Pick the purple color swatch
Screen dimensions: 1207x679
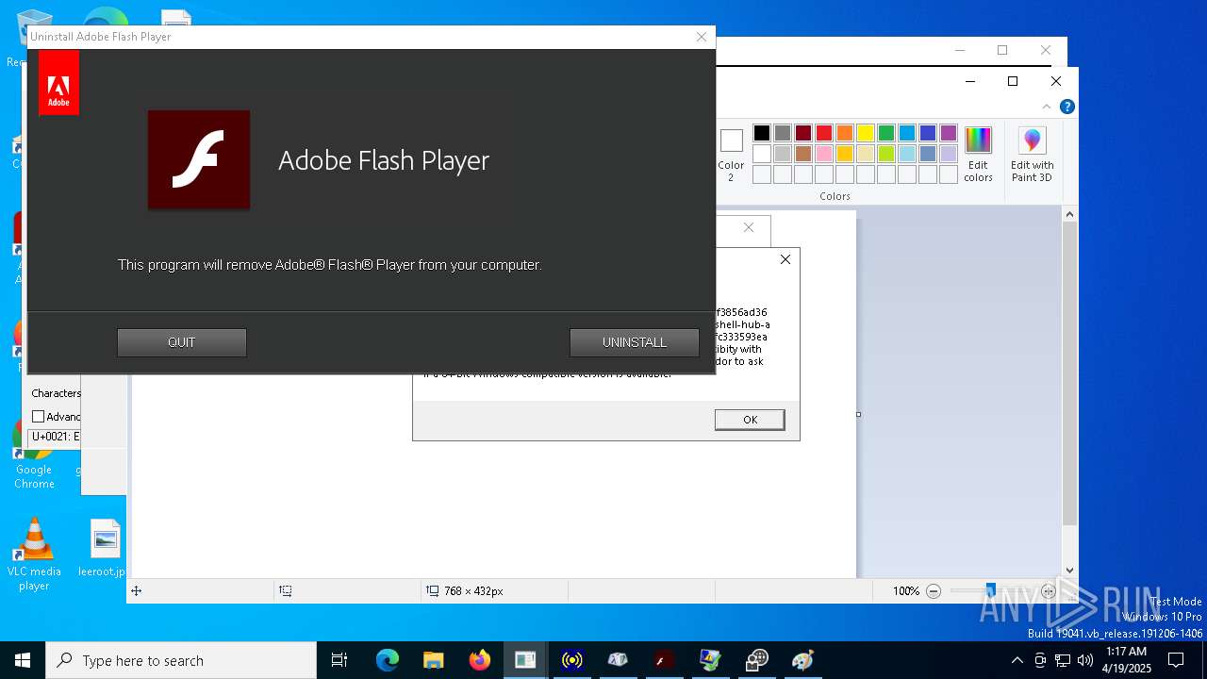tap(949, 133)
